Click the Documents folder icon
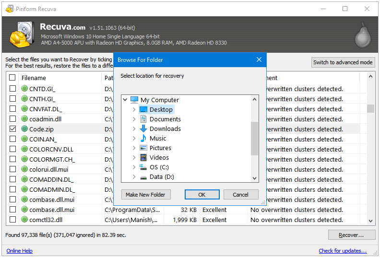380x258 pixels. [143, 119]
